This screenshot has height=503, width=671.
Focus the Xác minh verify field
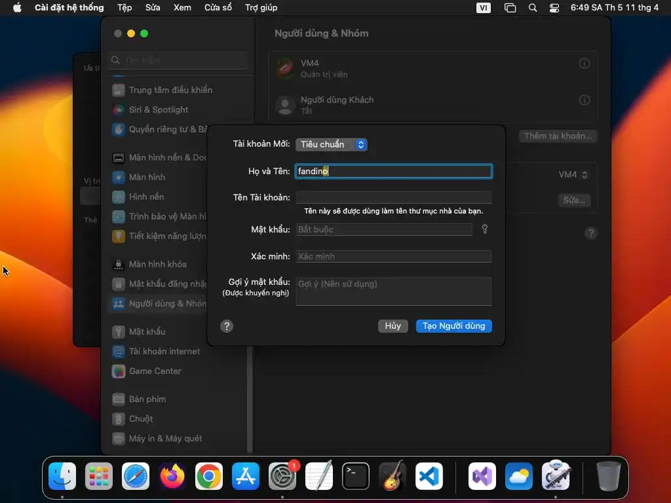point(394,256)
